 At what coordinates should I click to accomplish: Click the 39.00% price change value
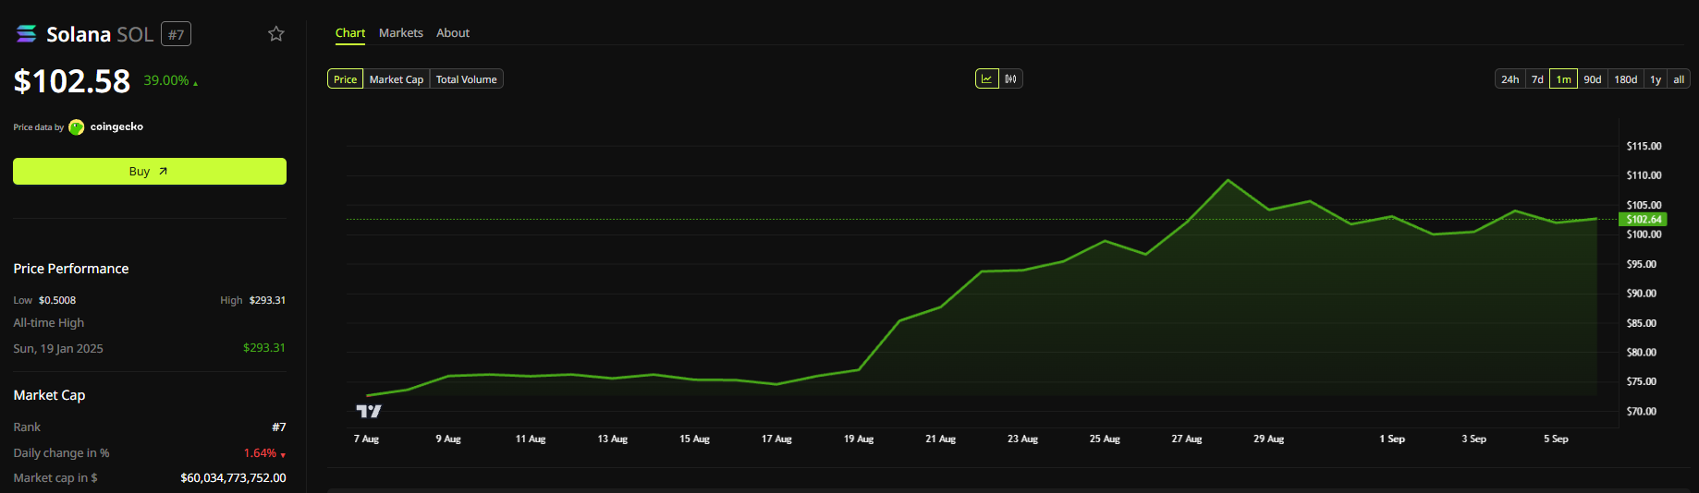(166, 81)
